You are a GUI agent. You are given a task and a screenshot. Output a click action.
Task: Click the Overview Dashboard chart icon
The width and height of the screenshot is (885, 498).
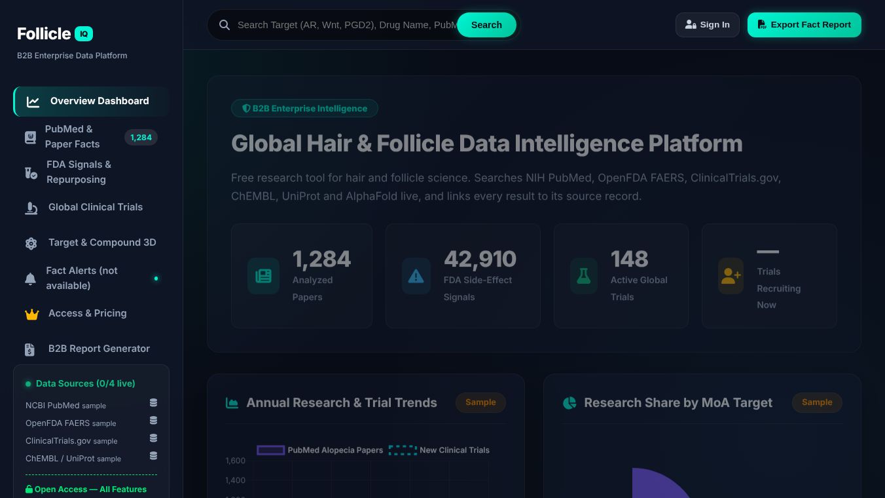33,102
